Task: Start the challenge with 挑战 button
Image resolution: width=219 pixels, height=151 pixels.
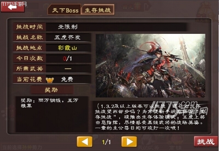Action: (x=206, y=142)
